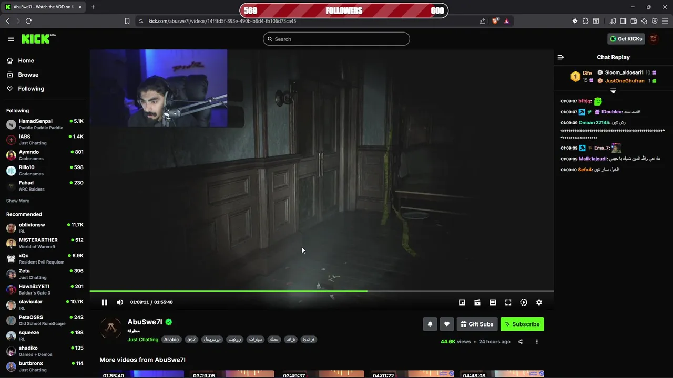Image resolution: width=673 pixels, height=378 pixels.
Task: Expand Show More in Following list
Action: coord(18,201)
